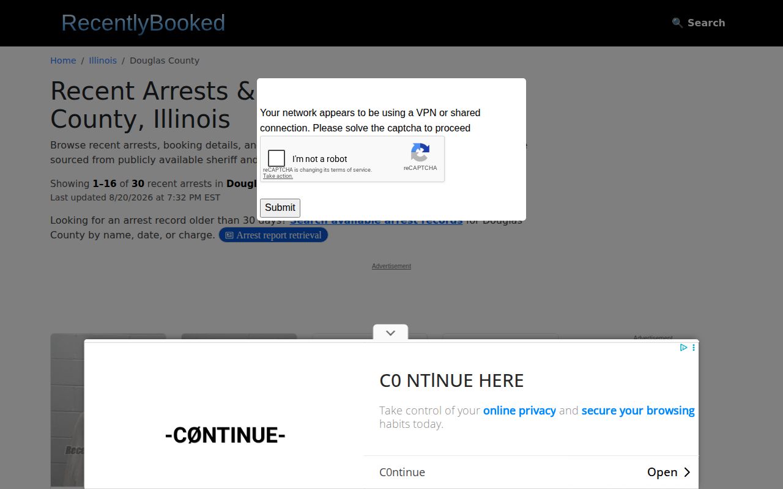Open the reCAPTCHA Take action link
The height and width of the screenshot is (489, 783).
(278, 176)
